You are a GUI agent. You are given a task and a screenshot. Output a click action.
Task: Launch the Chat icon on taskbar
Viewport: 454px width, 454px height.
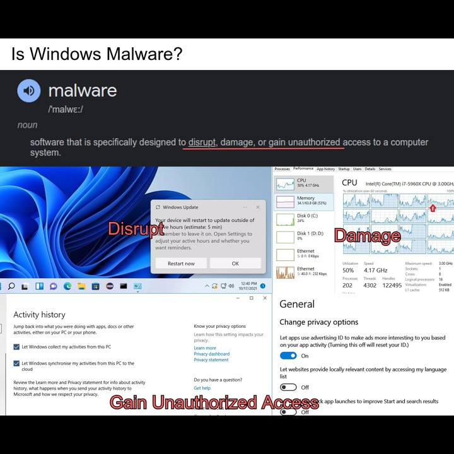53,286
